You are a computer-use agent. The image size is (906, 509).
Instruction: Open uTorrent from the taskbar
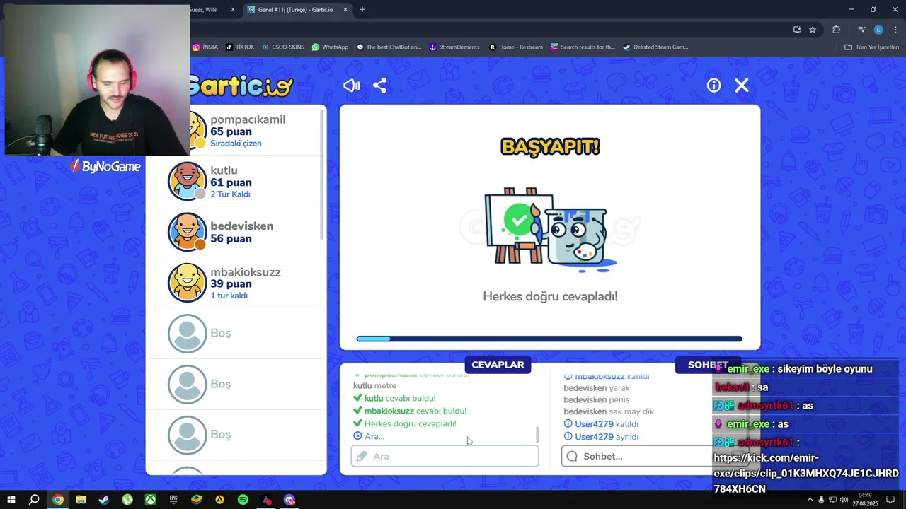(x=127, y=500)
